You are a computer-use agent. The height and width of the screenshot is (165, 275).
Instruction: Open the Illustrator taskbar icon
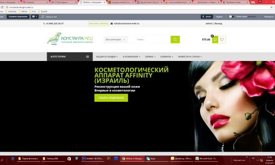[109, 158]
